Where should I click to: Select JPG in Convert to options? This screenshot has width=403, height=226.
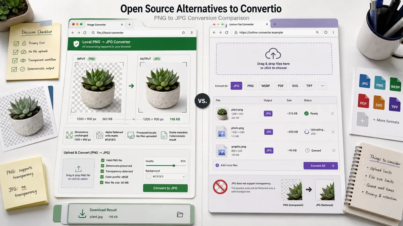click(236, 86)
